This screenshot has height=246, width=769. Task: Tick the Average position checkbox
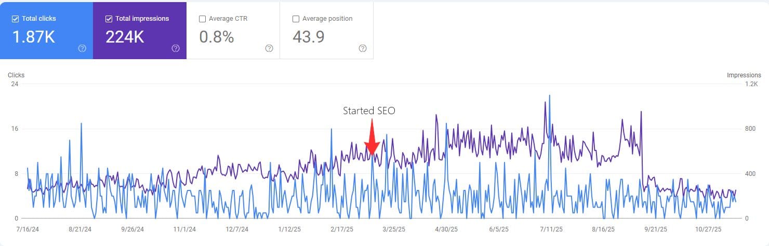point(296,19)
